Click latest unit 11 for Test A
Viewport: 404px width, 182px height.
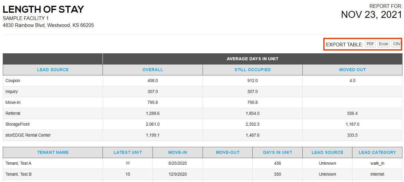[128, 164]
